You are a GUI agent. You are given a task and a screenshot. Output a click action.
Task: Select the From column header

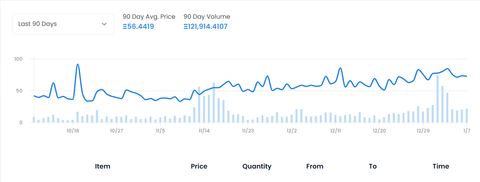pos(315,166)
